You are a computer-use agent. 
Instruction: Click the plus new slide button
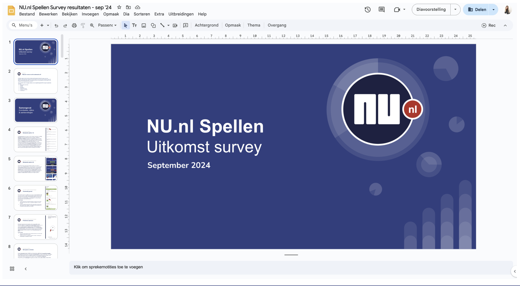click(42, 25)
